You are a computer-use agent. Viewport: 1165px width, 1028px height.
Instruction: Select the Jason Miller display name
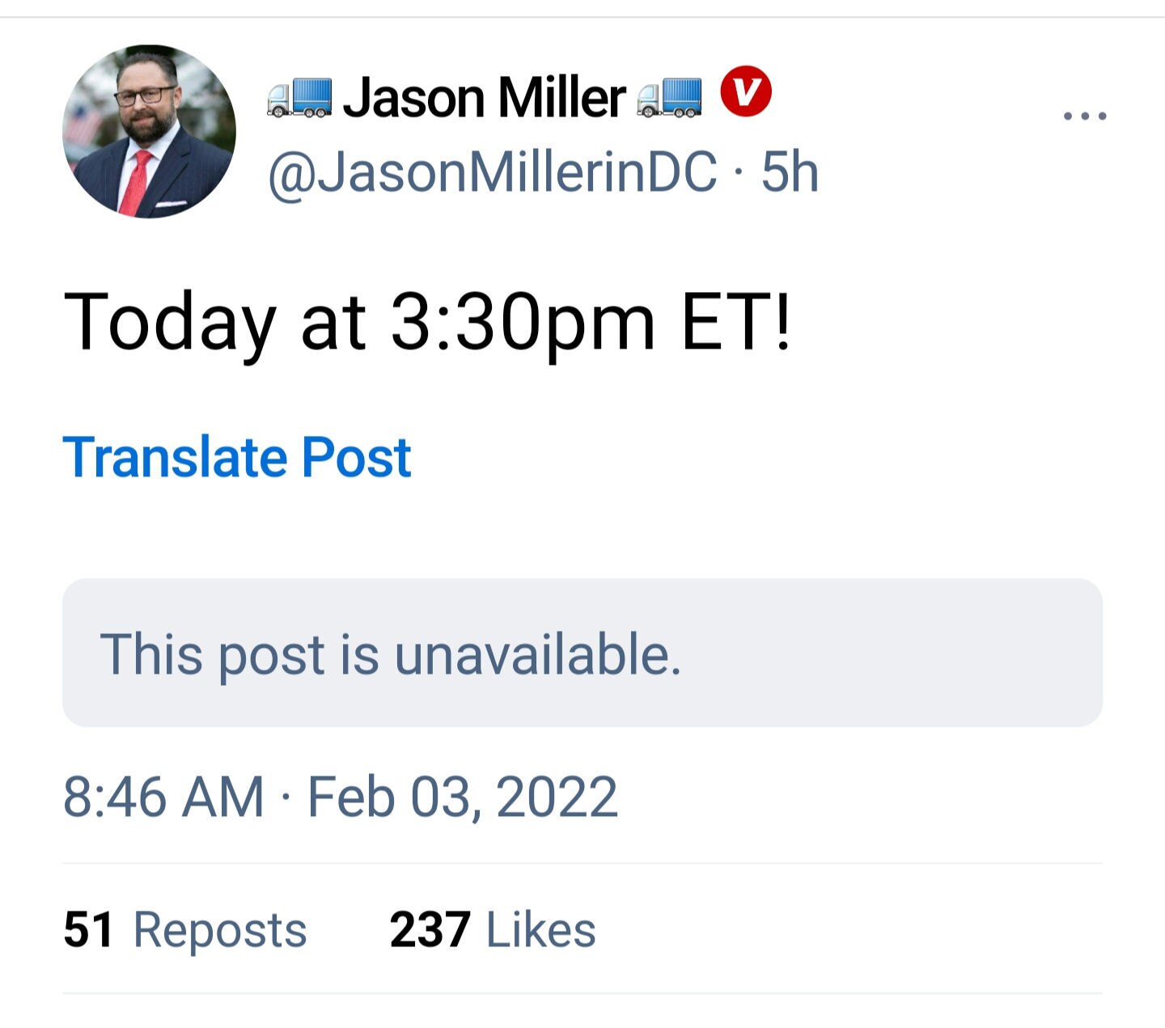pos(484,97)
